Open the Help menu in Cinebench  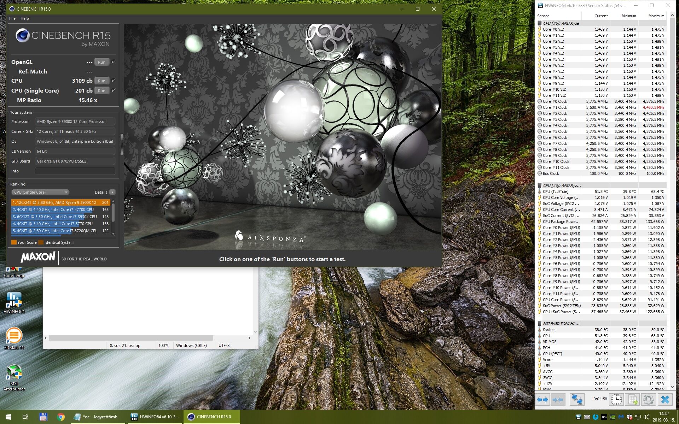point(24,18)
